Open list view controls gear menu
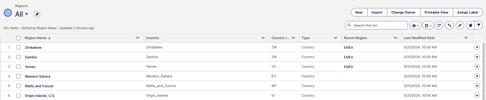Image resolution: width=486 pixels, height=100 pixels. 415,26
